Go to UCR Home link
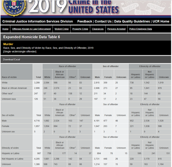 tap(161, 21)
